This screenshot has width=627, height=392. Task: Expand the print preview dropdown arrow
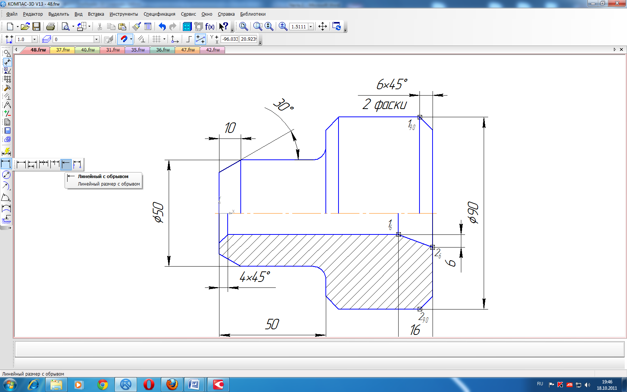73,27
